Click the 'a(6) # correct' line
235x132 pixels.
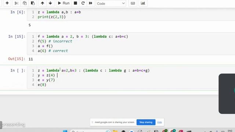(x=53, y=51)
